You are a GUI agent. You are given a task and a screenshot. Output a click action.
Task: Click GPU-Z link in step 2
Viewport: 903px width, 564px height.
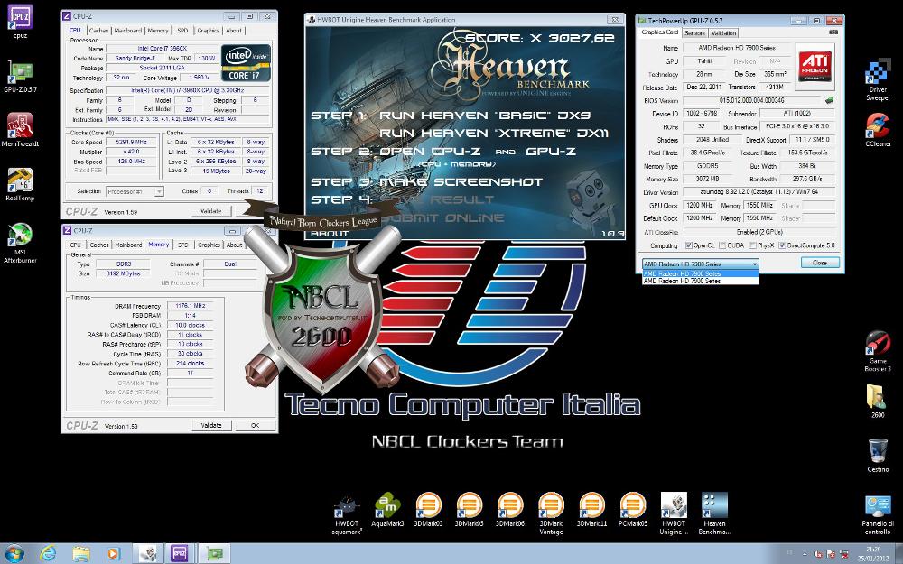click(x=551, y=152)
